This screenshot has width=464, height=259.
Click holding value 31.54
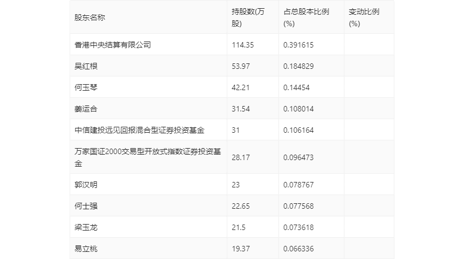coord(241,109)
